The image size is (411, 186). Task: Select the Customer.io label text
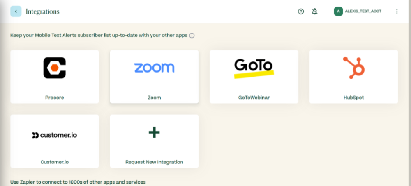(x=55, y=162)
